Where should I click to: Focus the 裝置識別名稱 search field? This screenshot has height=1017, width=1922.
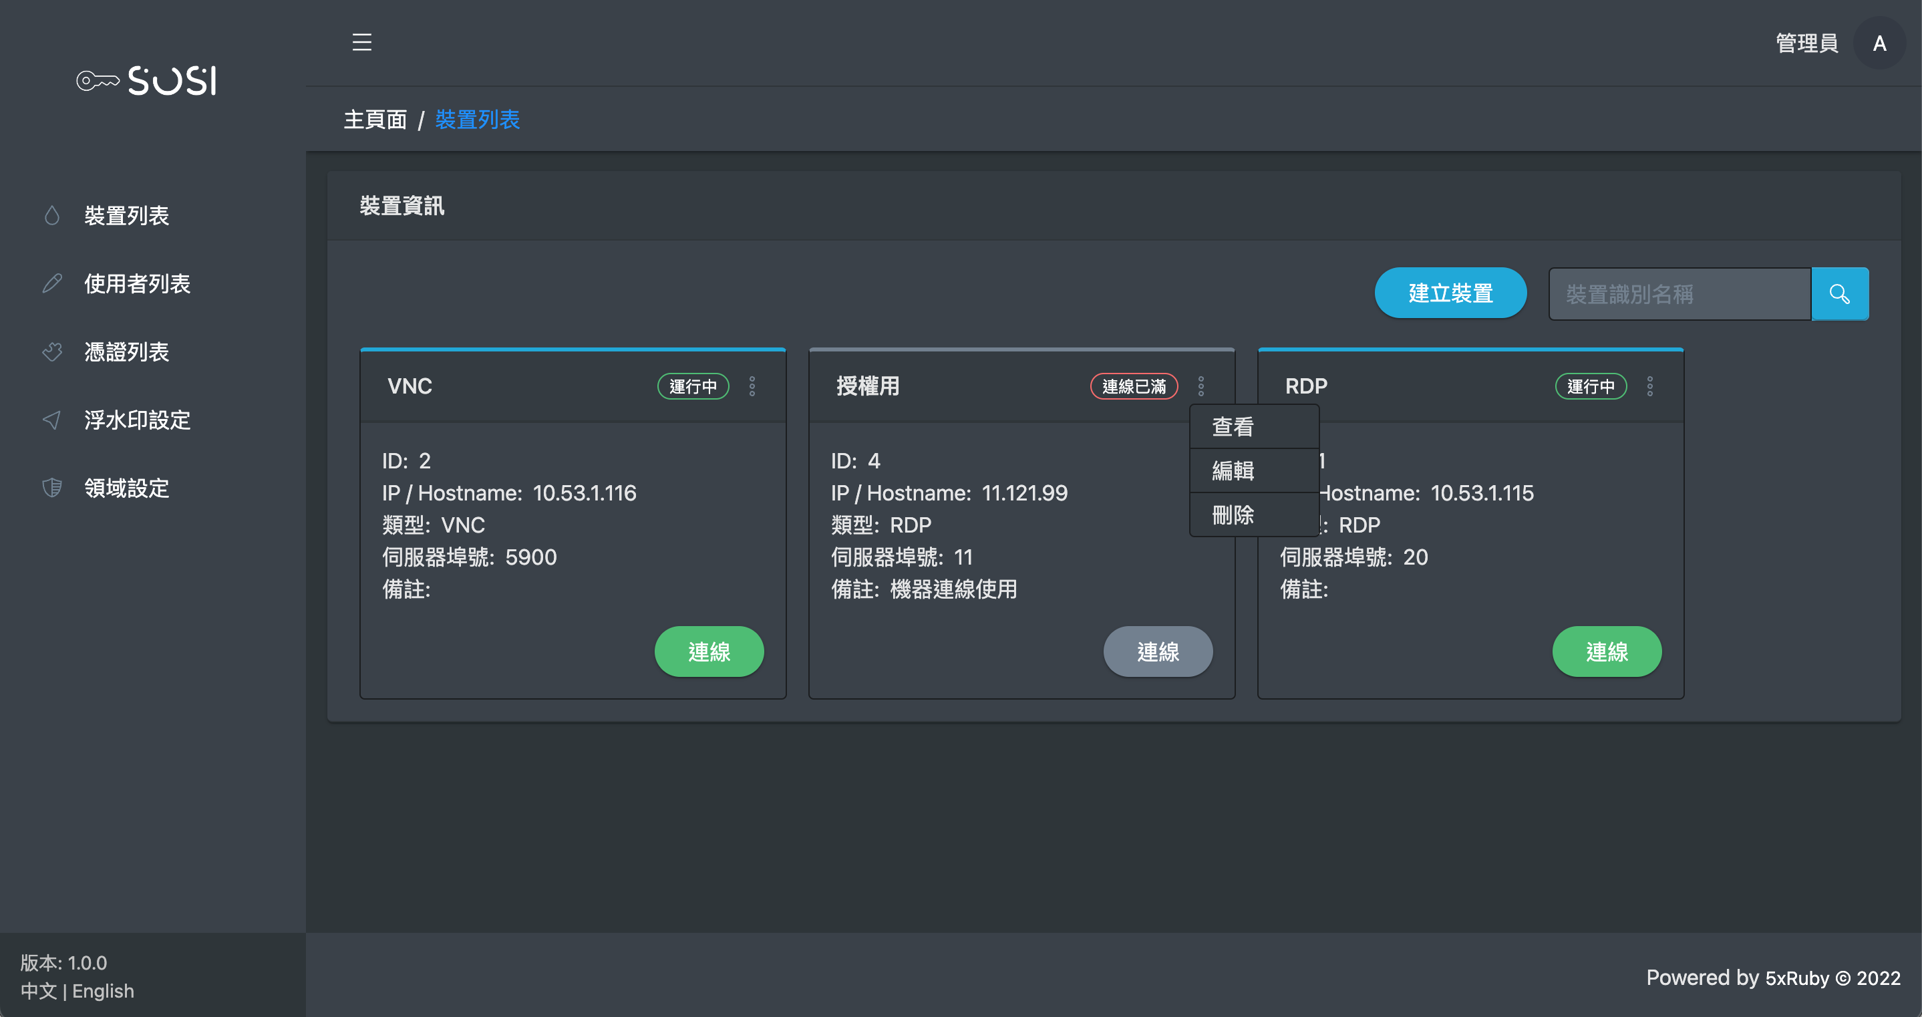(x=1679, y=294)
